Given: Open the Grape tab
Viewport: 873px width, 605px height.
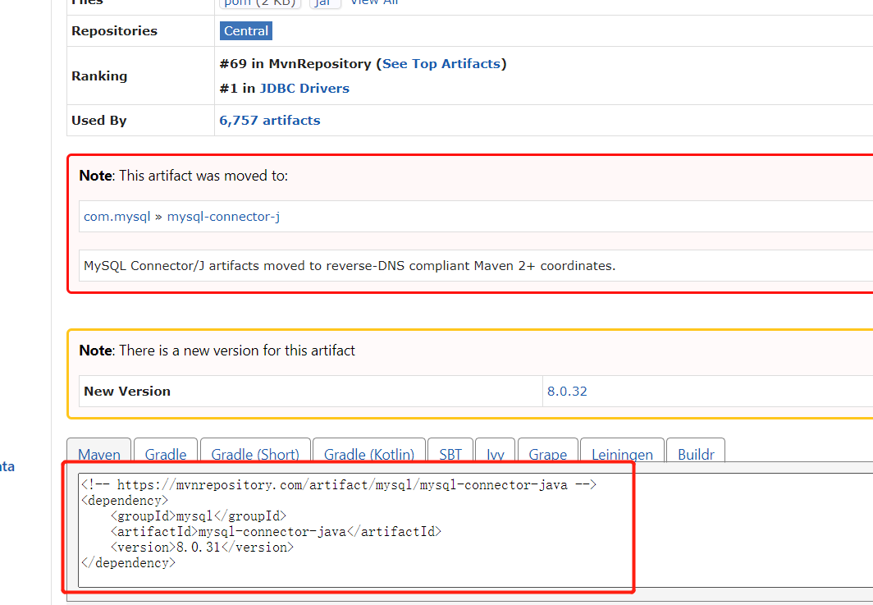Looking at the screenshot, I should coord(548,453).
